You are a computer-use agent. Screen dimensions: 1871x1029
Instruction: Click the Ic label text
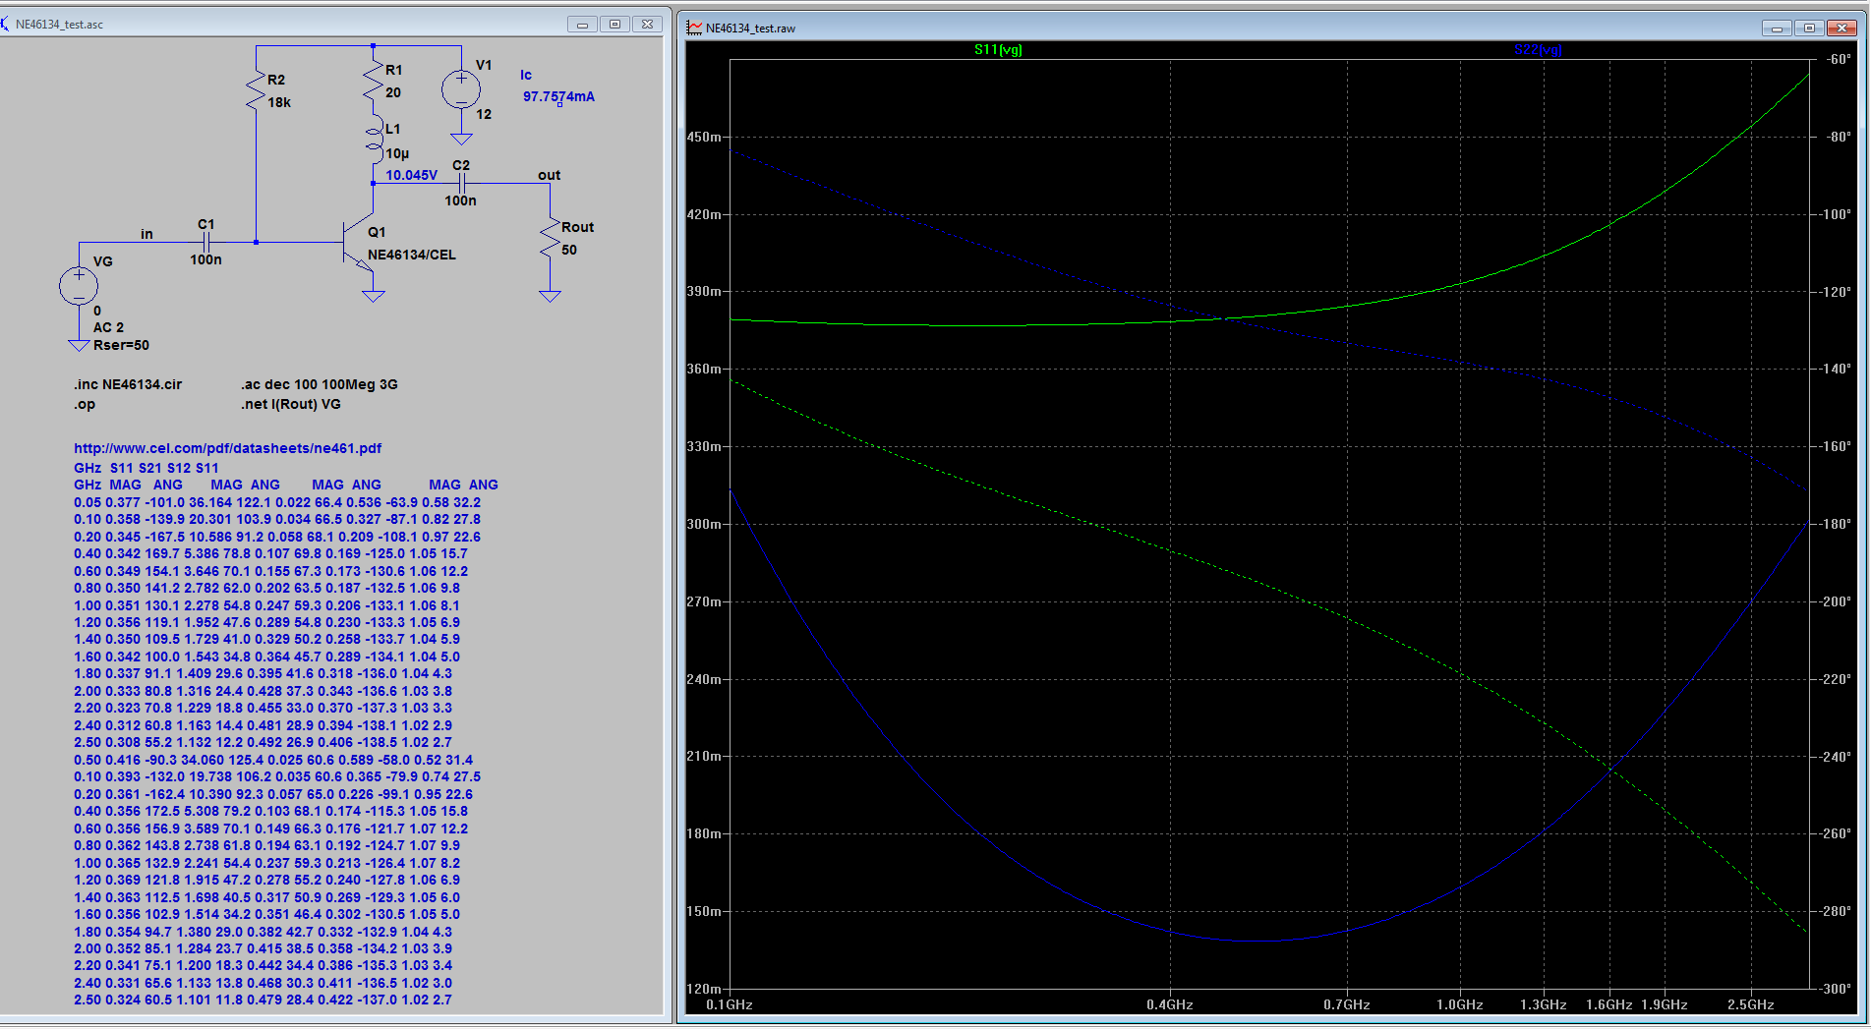point(526,75)
